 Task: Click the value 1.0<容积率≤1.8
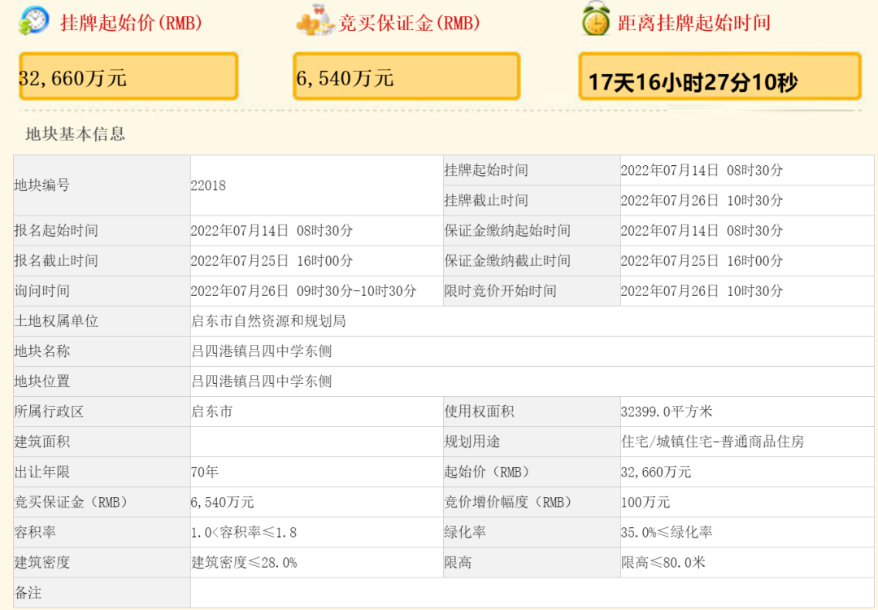coord(244,534)
